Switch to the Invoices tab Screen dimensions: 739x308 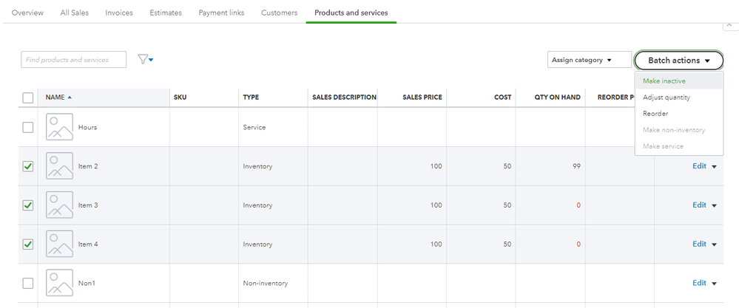(x=119, y=13)
